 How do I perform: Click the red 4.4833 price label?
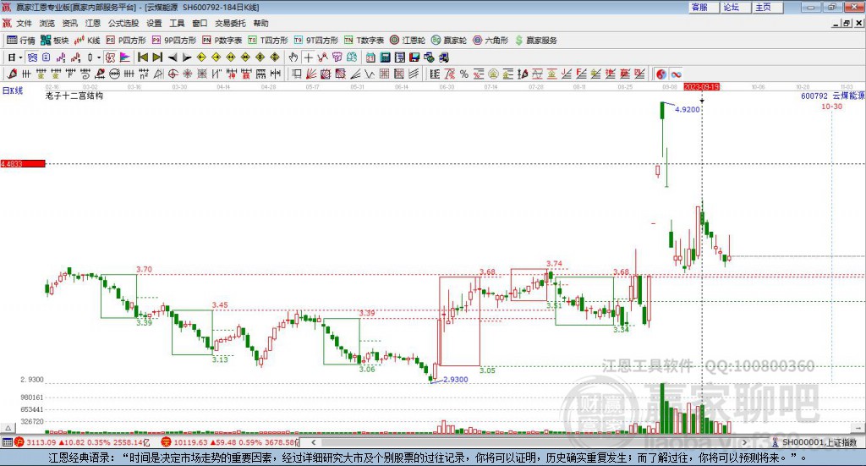tap(23, 164)
